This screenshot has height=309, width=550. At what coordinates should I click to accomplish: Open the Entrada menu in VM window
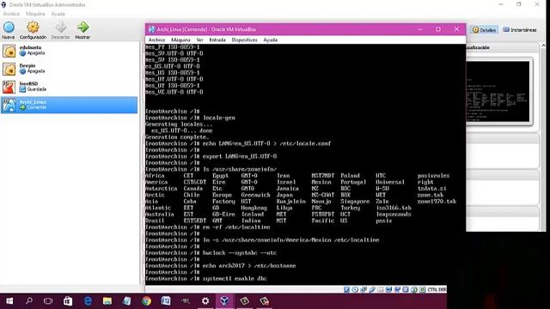(217, 40)
